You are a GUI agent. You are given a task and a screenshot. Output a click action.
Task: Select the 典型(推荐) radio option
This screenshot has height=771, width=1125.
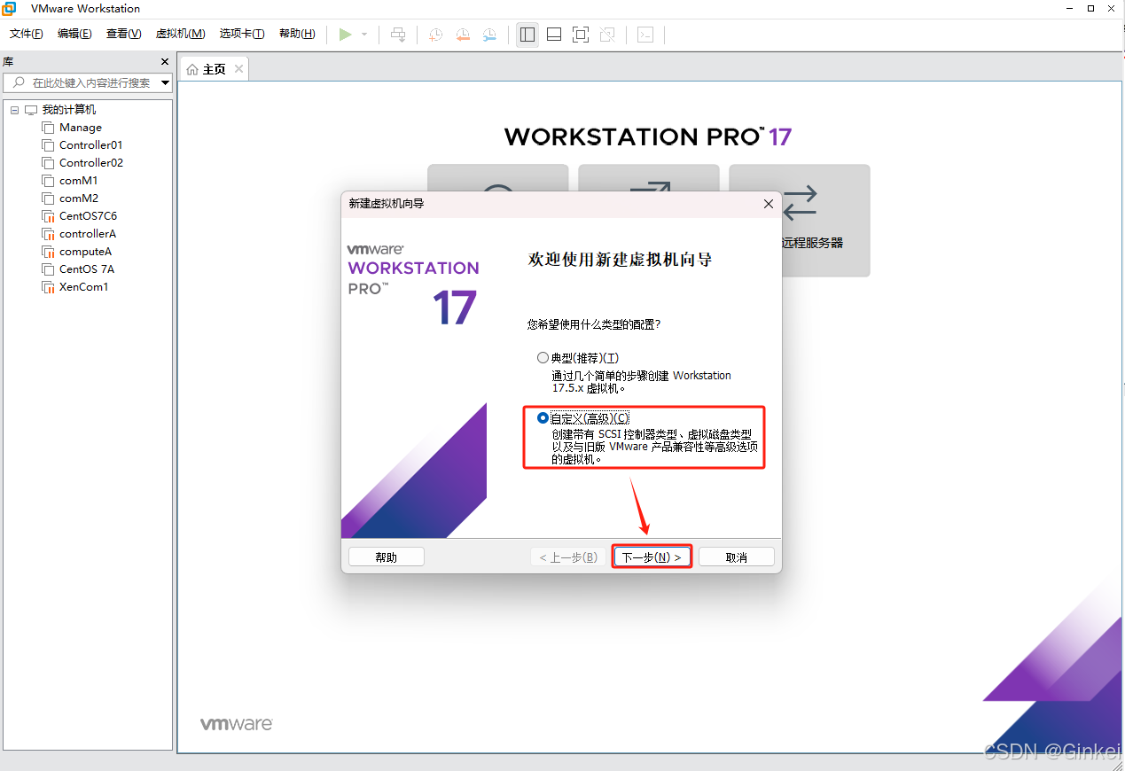tap(543, 358)
